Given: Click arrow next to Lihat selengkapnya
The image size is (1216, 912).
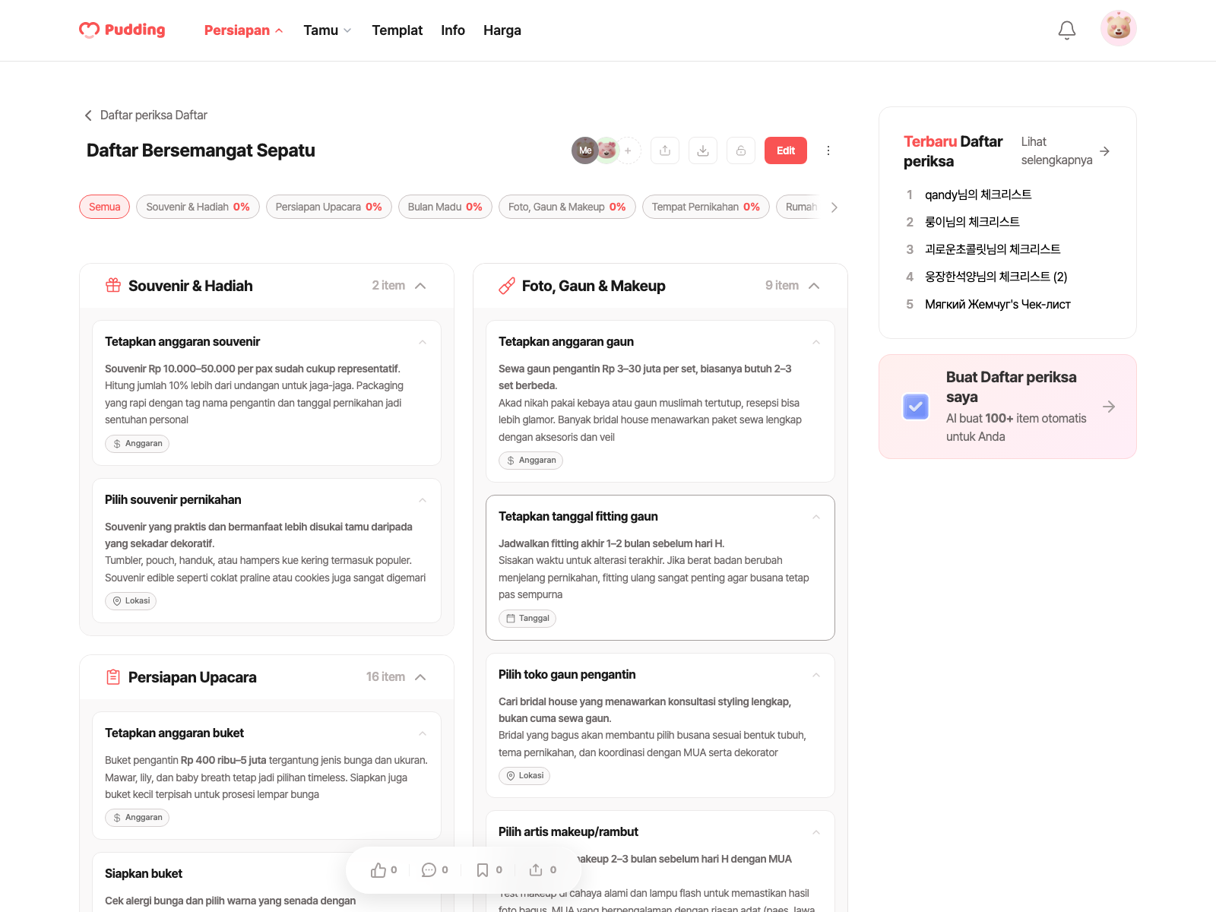Looking at the screenshot, I should [x=1105, y=151].
